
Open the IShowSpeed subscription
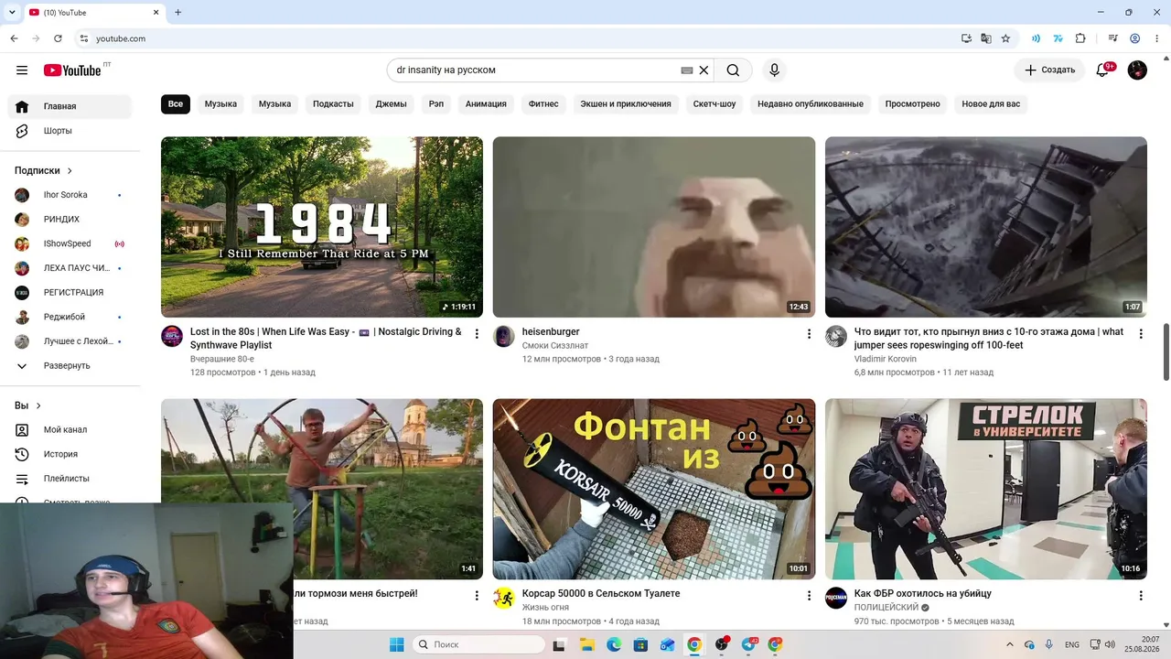[x=70, y=244]
